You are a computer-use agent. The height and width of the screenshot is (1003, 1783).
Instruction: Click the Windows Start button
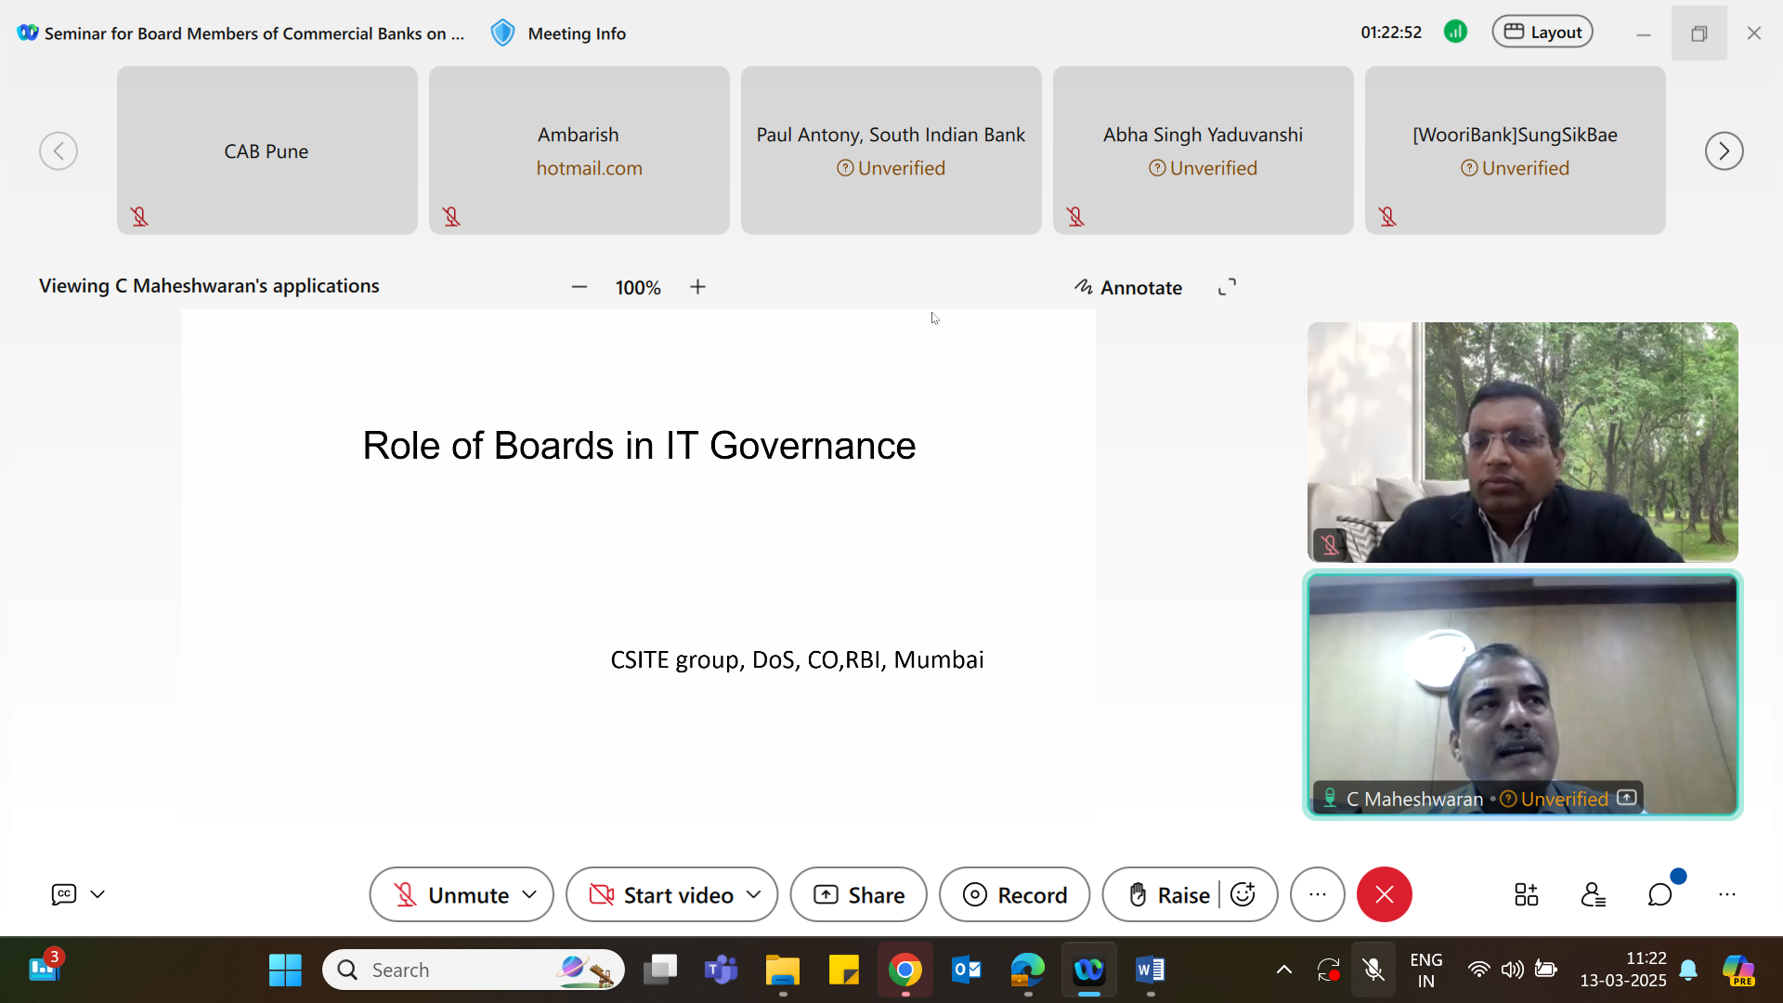coord(285,970)
